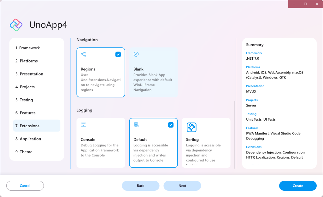Click the Default logging icon
323x197 pixels.
point(136,125)
